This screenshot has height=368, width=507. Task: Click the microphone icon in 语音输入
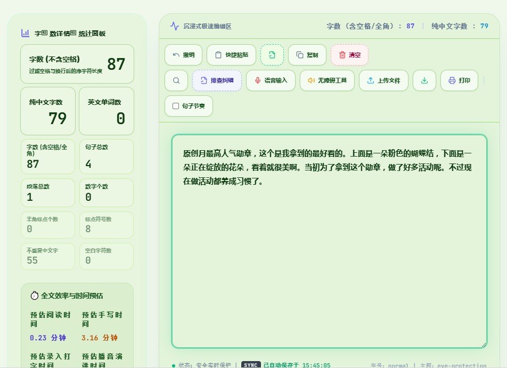(258, 80)
